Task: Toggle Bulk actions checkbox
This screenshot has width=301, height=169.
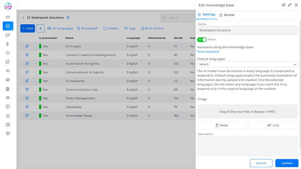Action: [x=152, y=28]
